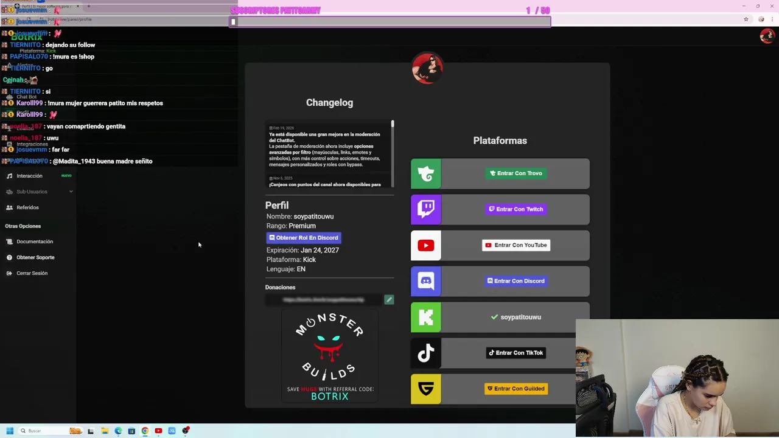Click the Donaciones label

280,287
